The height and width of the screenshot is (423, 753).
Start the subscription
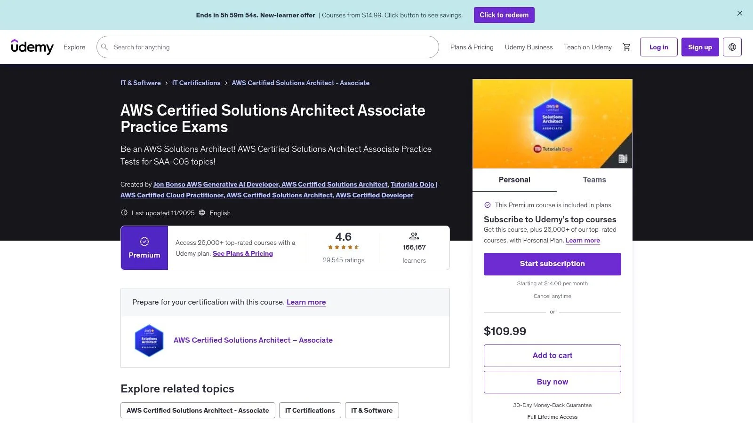(x=553, y=264)
